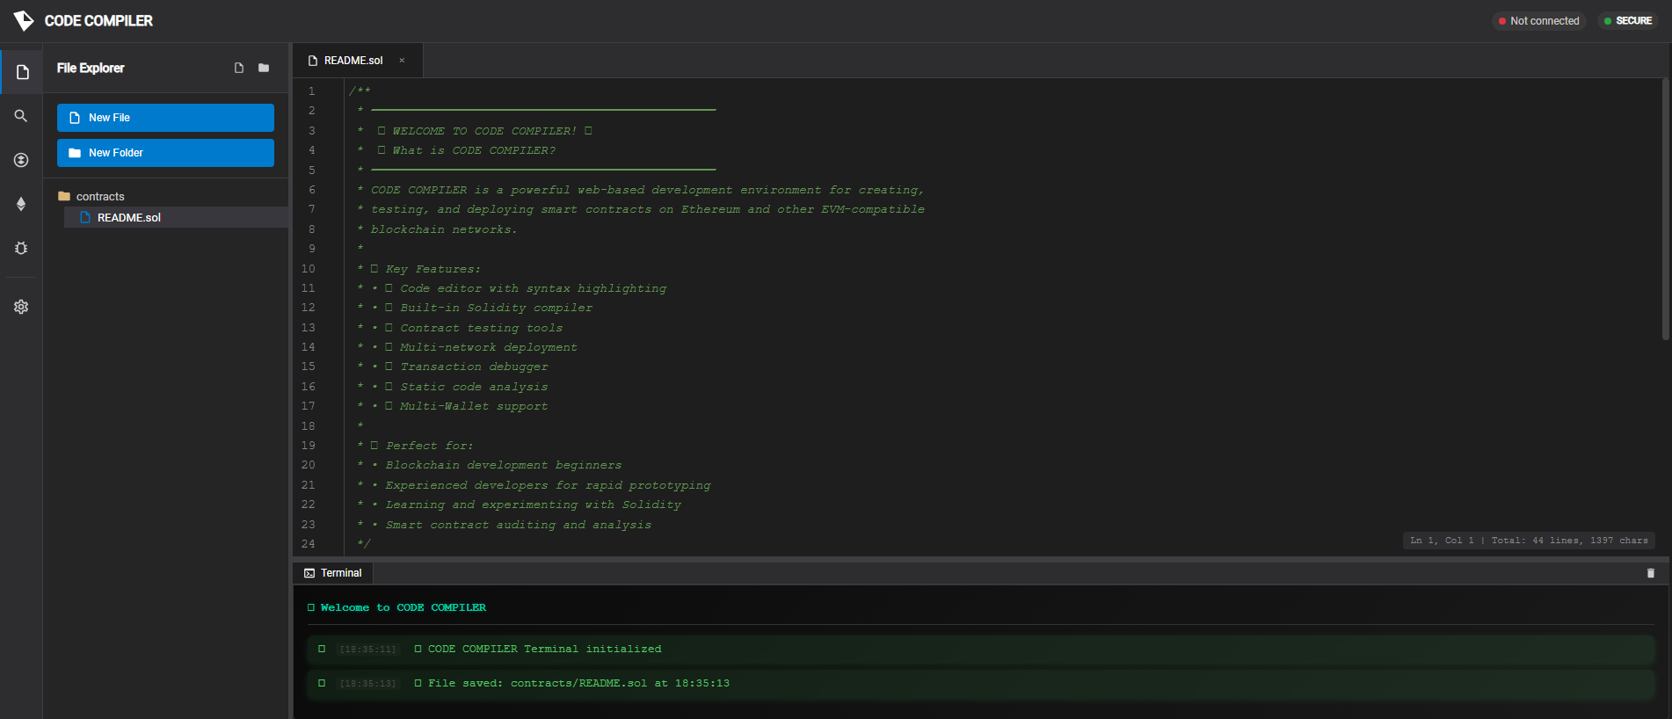Click line number 12 in the gutter
1672x719 pixels.
coord(308,308)
